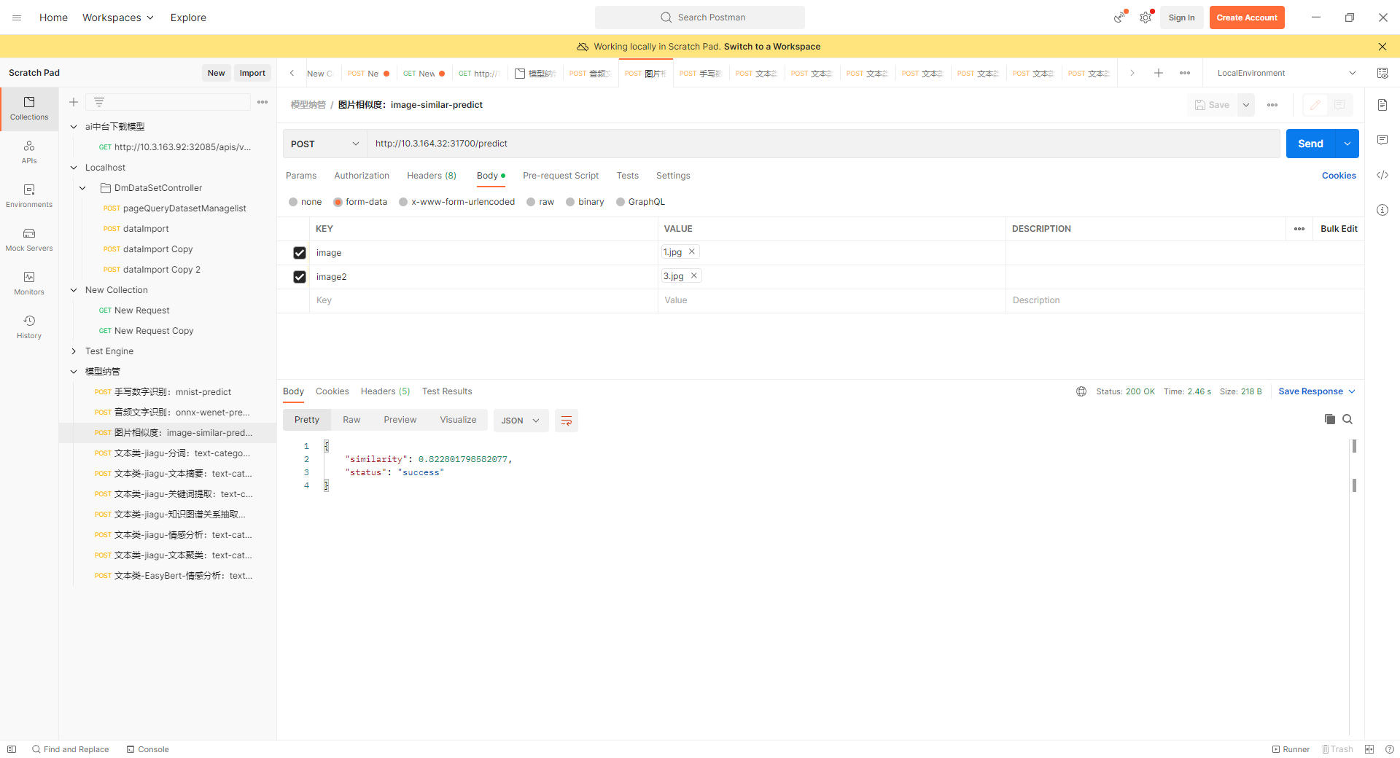The width and height of the screenshot is (1400, 758).
Task: Select the form-data body type
Action: [x=338, y=202]
